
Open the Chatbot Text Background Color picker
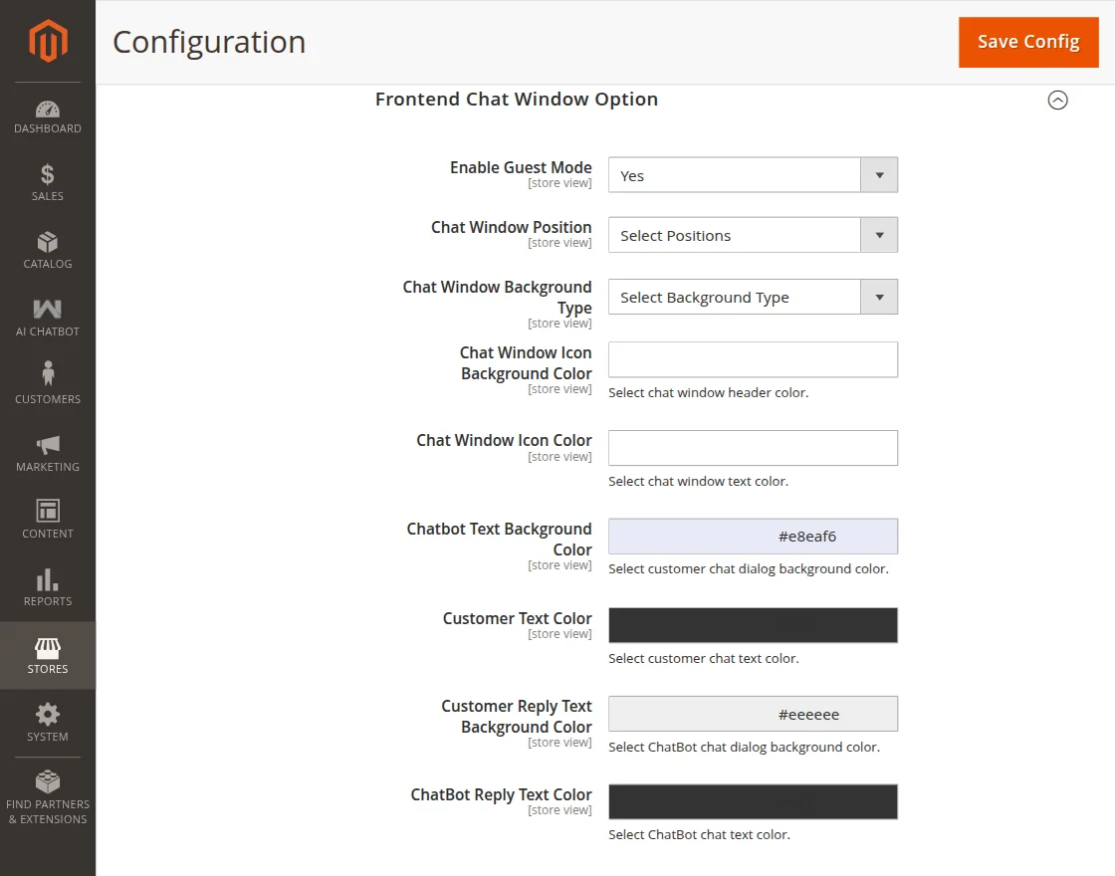point(753,536)
